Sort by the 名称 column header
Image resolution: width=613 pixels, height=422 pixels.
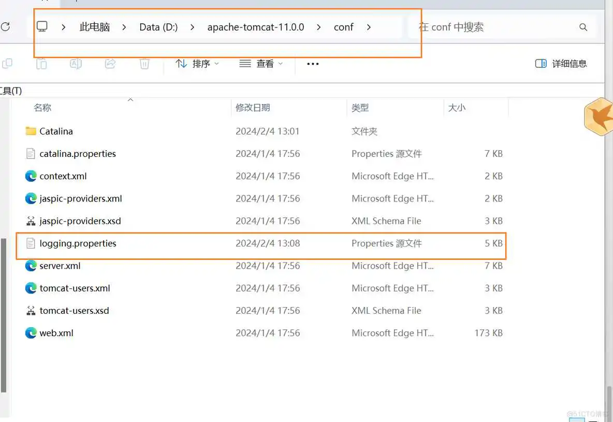[x=42, y=108]
